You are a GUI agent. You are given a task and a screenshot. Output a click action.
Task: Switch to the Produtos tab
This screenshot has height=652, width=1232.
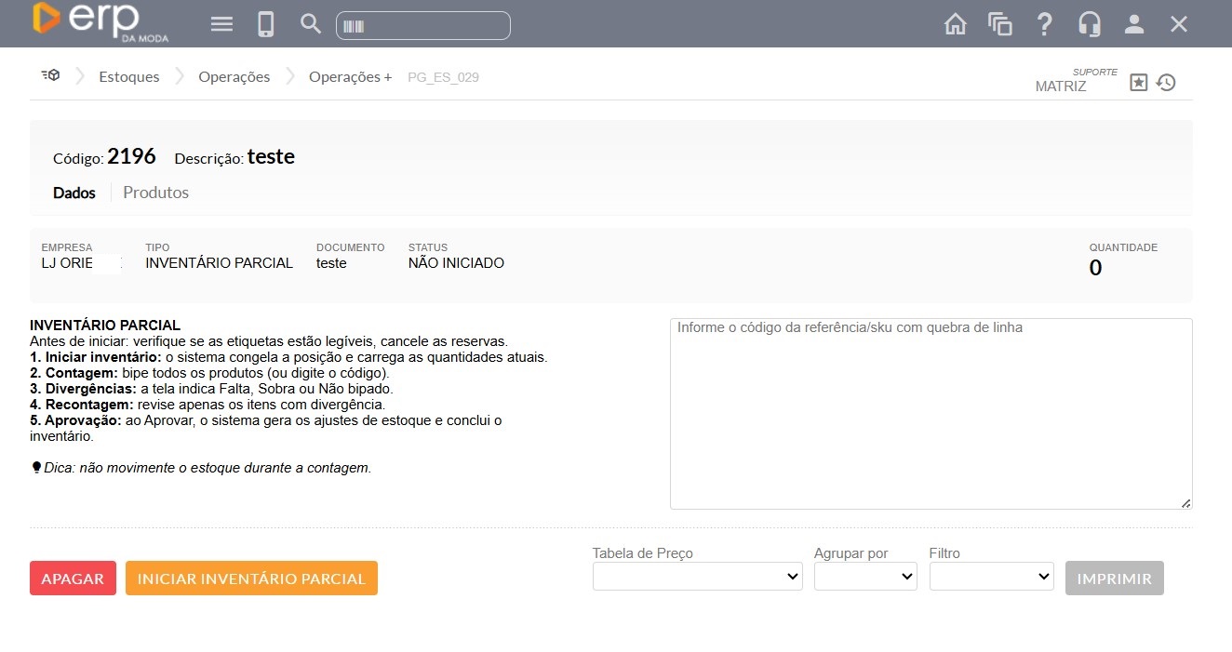155,193
